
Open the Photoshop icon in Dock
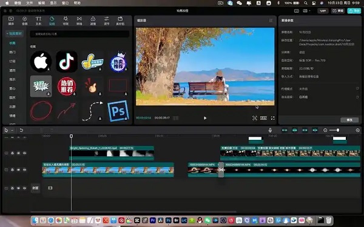168,220
